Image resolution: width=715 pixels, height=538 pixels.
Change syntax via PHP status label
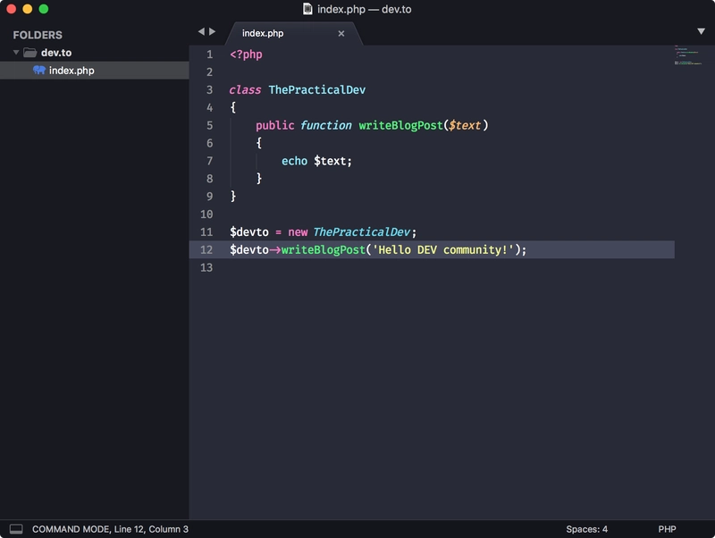pyautogui.click(x=667, y=529)
